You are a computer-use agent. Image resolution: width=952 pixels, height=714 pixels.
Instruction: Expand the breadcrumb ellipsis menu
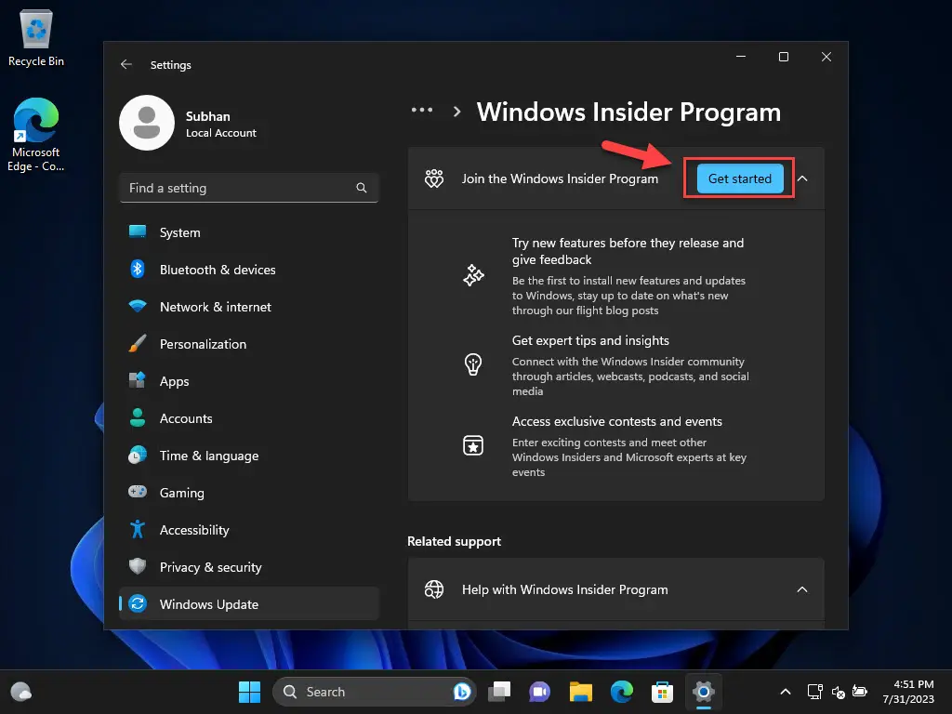[422, 111]
